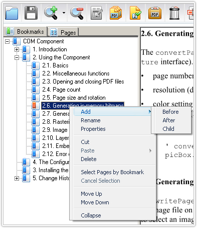Screen dimensions: 197x228
Task: Open the zoom-in dropdown arrow
Action: (x=64, y=13)
